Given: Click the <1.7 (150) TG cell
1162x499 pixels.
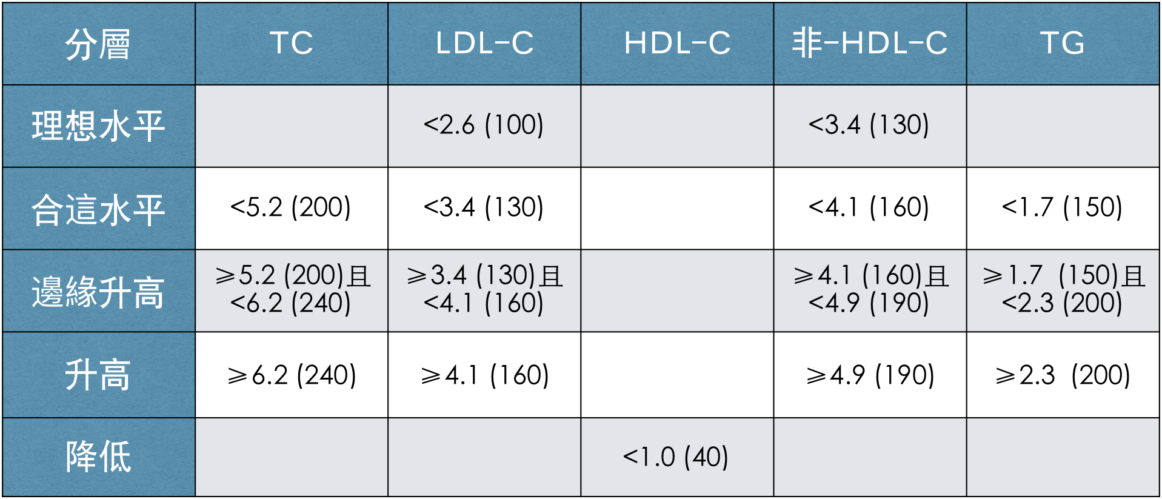Looking at the screenshot, I should (x=1063, y=209).
